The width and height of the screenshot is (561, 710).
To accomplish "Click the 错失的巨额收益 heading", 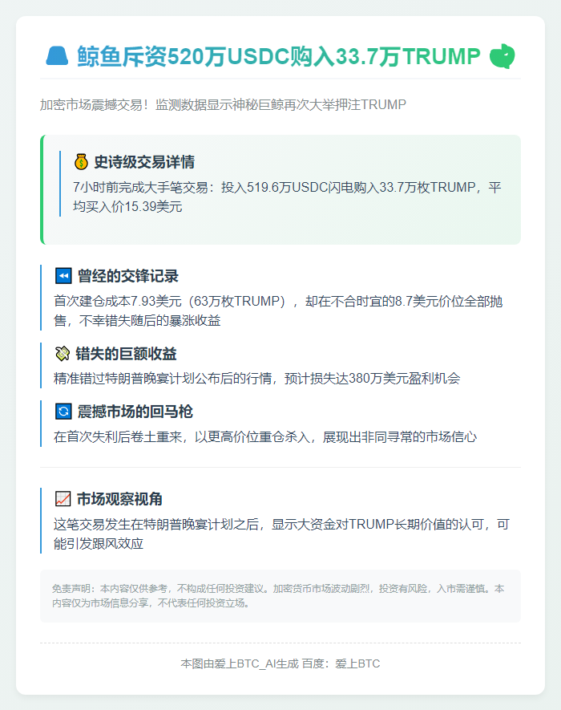I will 126,354.
